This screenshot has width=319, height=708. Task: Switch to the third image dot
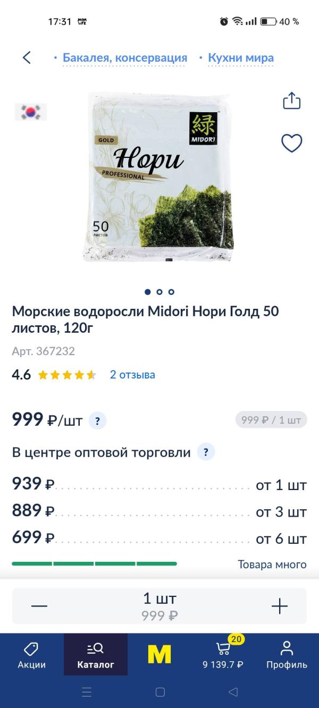[x=171, y=292]
